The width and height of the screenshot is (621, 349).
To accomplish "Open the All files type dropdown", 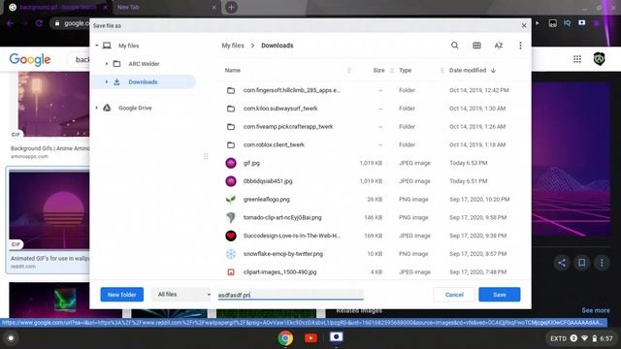I will pyautogui.click(x=182, y=295).
